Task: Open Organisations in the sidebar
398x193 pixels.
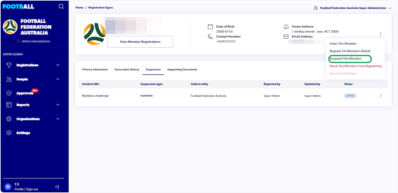Action: [x=28, y=119]
